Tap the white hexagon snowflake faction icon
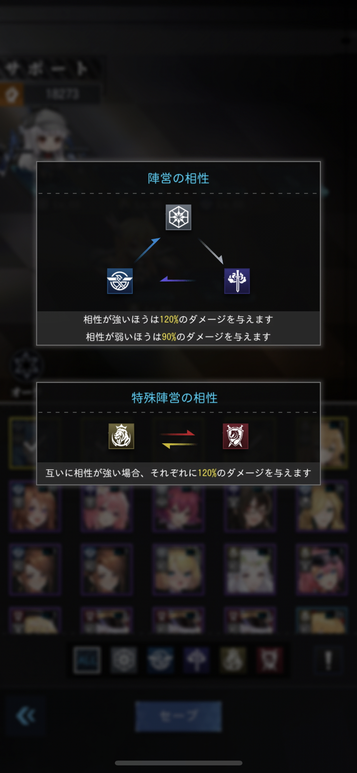The height and width of the screenshot is (773, 357). (x=178, y=217)
